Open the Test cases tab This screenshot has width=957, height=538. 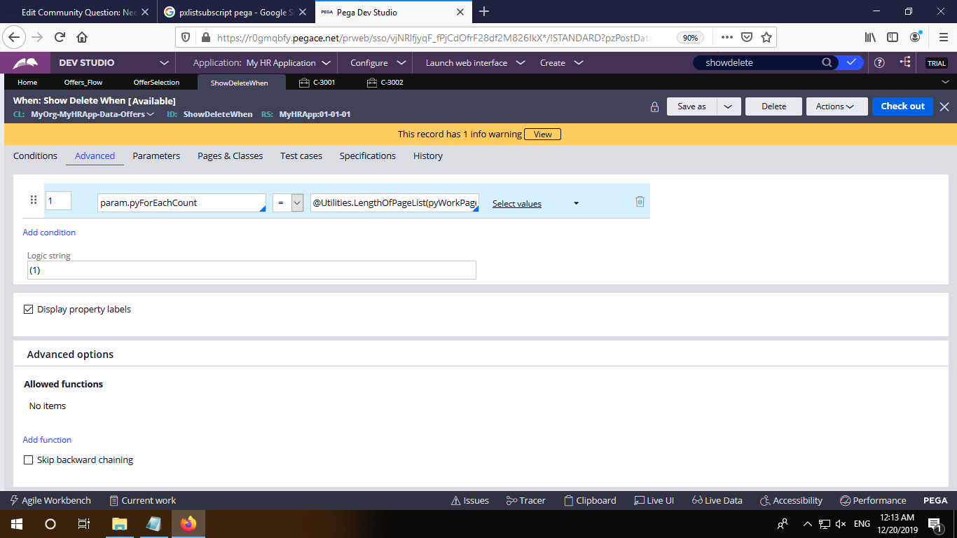301,156
